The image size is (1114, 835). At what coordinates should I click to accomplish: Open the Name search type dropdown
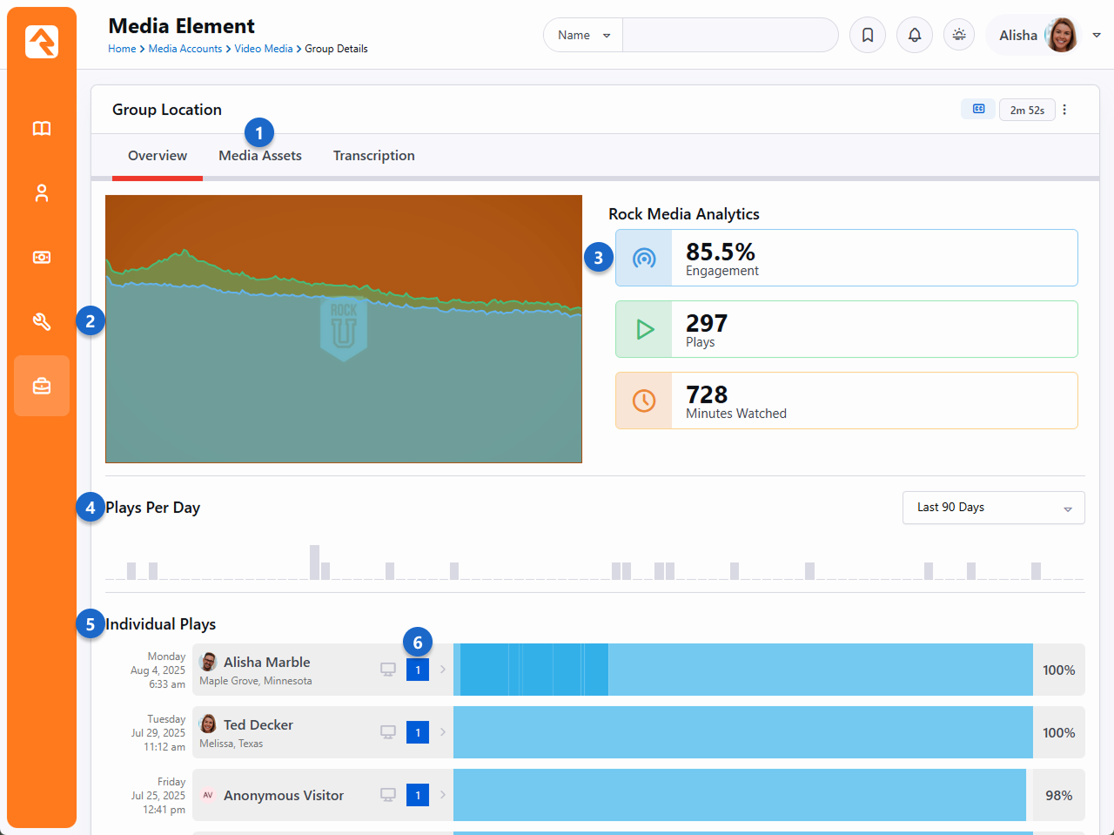(583, 36)
